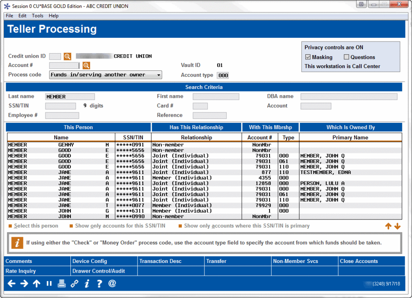
Task: Click the orange info icon in message box
Action: (x=17, y=243)
